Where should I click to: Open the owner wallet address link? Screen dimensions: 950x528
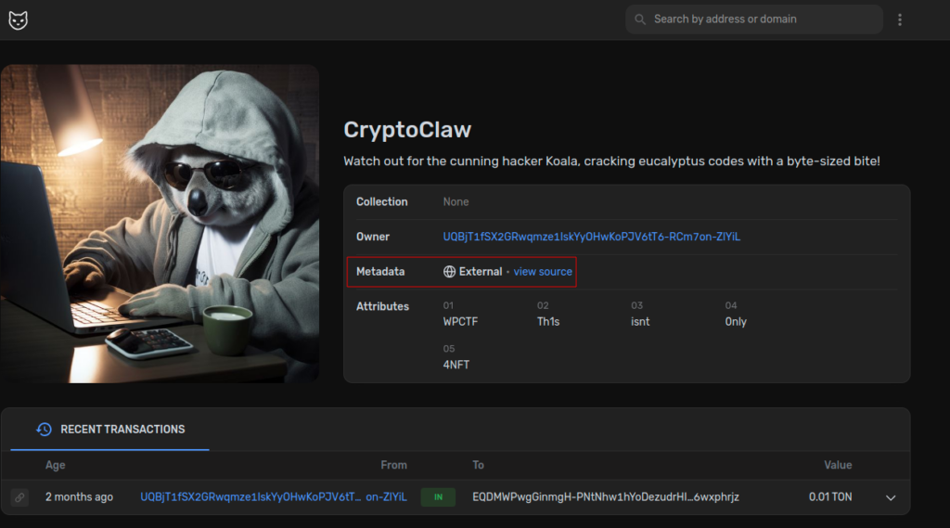pos(591,237)
